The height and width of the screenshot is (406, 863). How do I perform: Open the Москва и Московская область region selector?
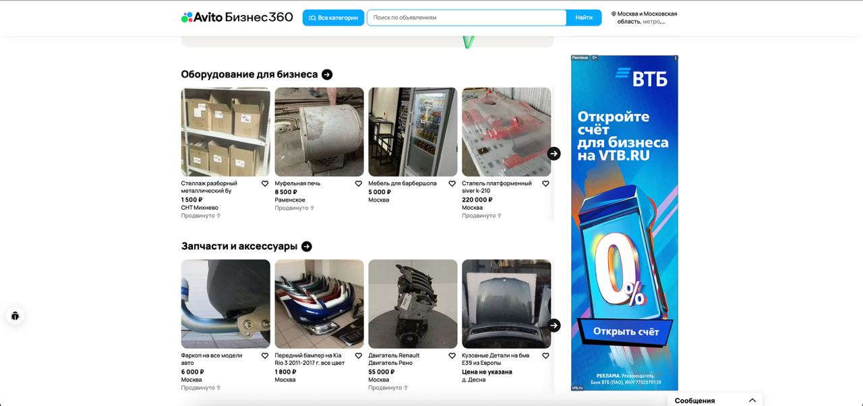coord(644,18)
